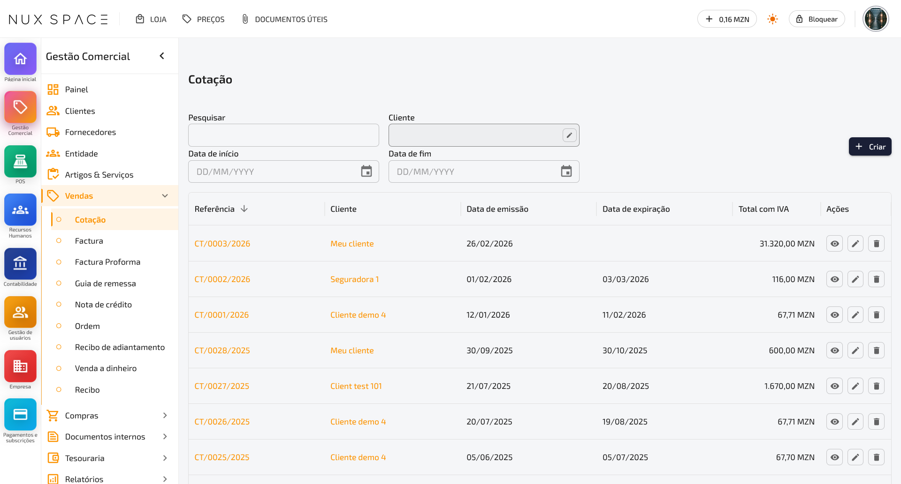The image size is (901, 484).
Task: Sort table by Referência column arrow
Action: [244, 209]
